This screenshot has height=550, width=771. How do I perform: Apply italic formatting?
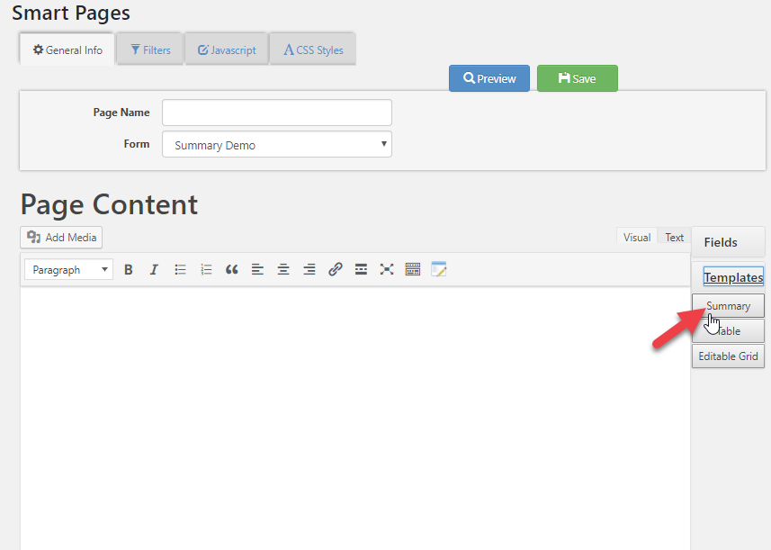click(x=154, y=269)
